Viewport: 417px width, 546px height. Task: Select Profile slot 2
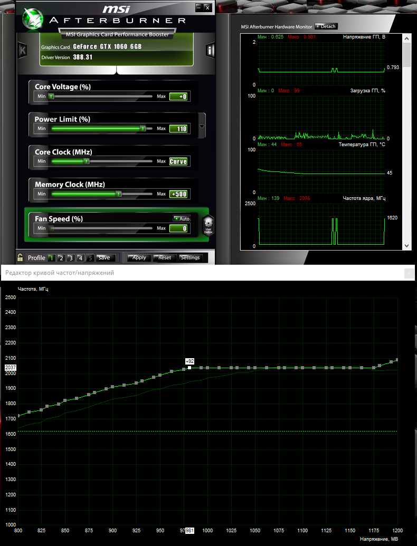pos(61,257)
